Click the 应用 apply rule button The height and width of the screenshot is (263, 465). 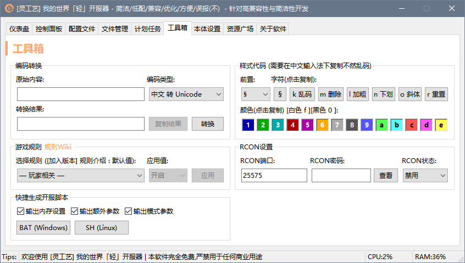[208, 175]
